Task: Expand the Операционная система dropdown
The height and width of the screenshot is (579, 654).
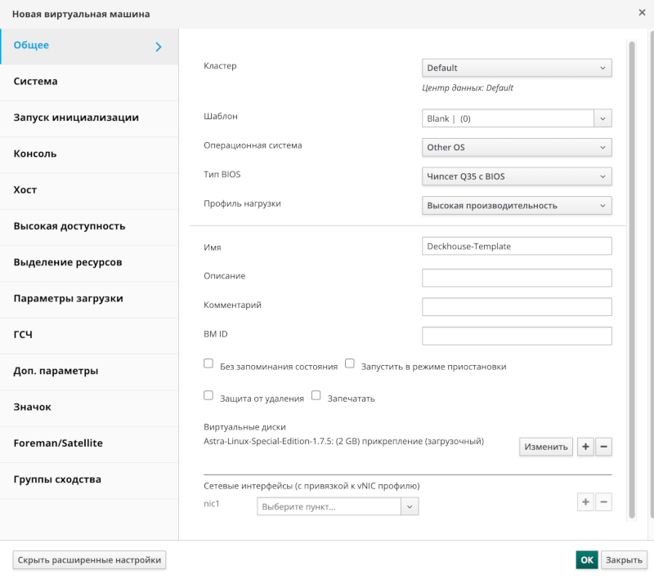Action: coord(517,147)
